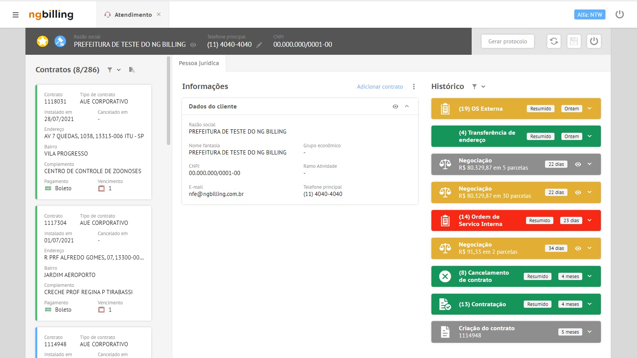Toggle eye on Negociação 2 parcelas entry
637x358 pixels.
coord(578,248)
